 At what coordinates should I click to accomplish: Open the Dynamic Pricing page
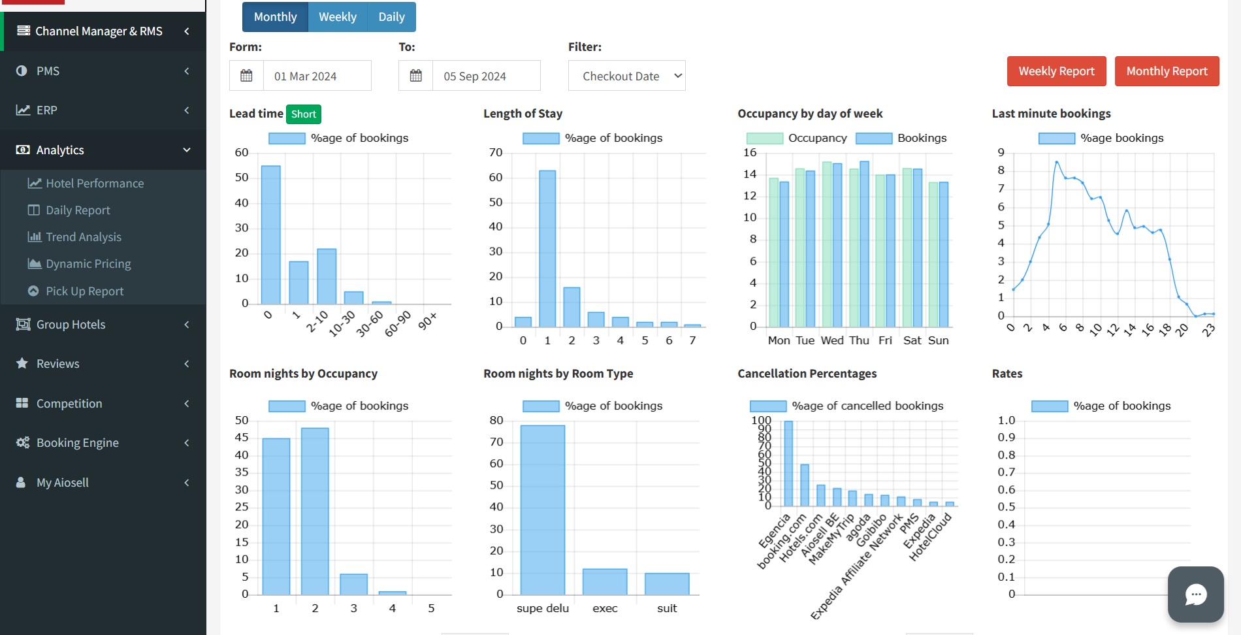coord(88,263)
